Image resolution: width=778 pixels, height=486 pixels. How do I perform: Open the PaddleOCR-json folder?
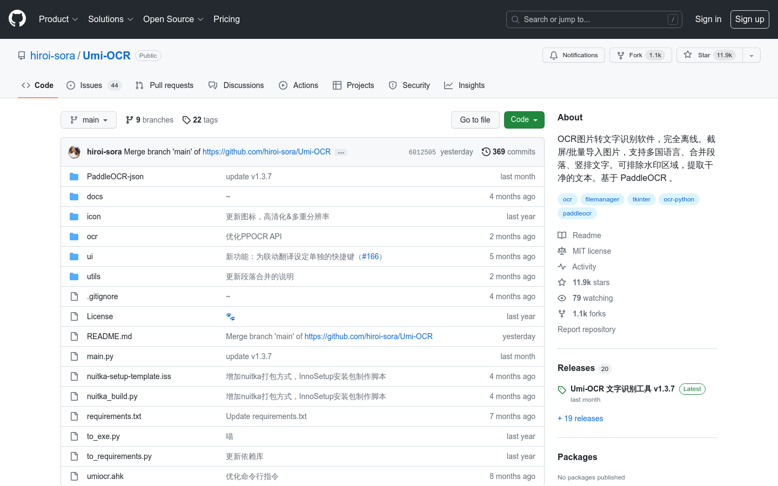click(x=115, y=177)
